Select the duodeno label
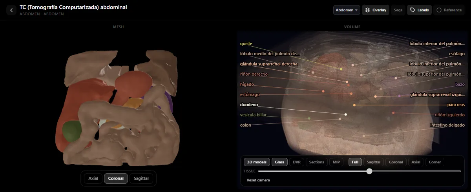The image size is (471, 192). click(249, 105)
